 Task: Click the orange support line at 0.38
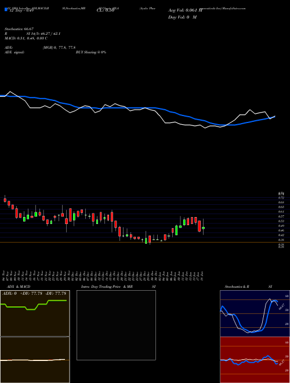click(145, 243)
